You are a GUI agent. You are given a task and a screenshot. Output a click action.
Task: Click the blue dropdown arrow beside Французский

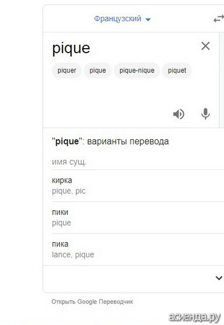pyautogui.click(x=148, y=19)
